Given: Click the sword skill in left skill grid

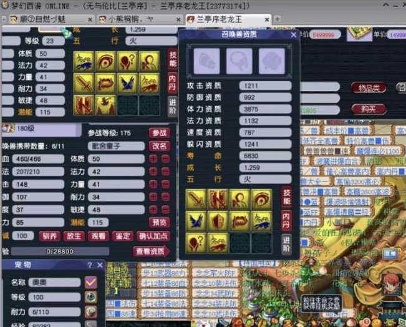Looking at the screenshot, I should (84, 84).
